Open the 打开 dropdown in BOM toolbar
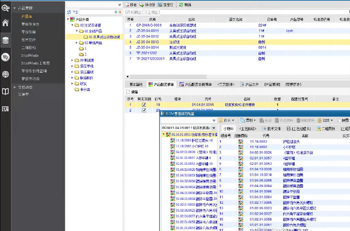The image size is (350, 231). [x=233, y=121]
